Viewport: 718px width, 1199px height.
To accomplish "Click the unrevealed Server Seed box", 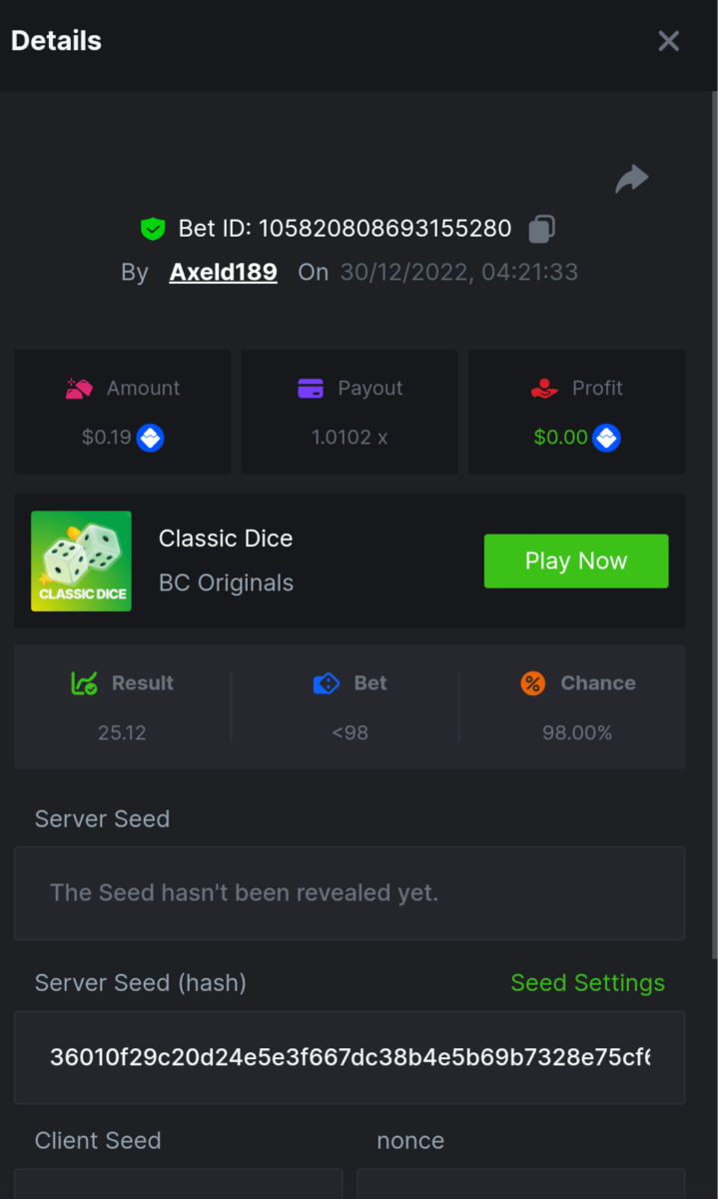I will (x=350, y=893).
